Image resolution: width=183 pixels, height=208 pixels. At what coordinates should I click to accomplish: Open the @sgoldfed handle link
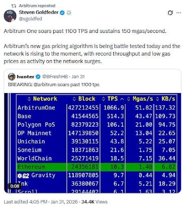(x=30, y=19)
